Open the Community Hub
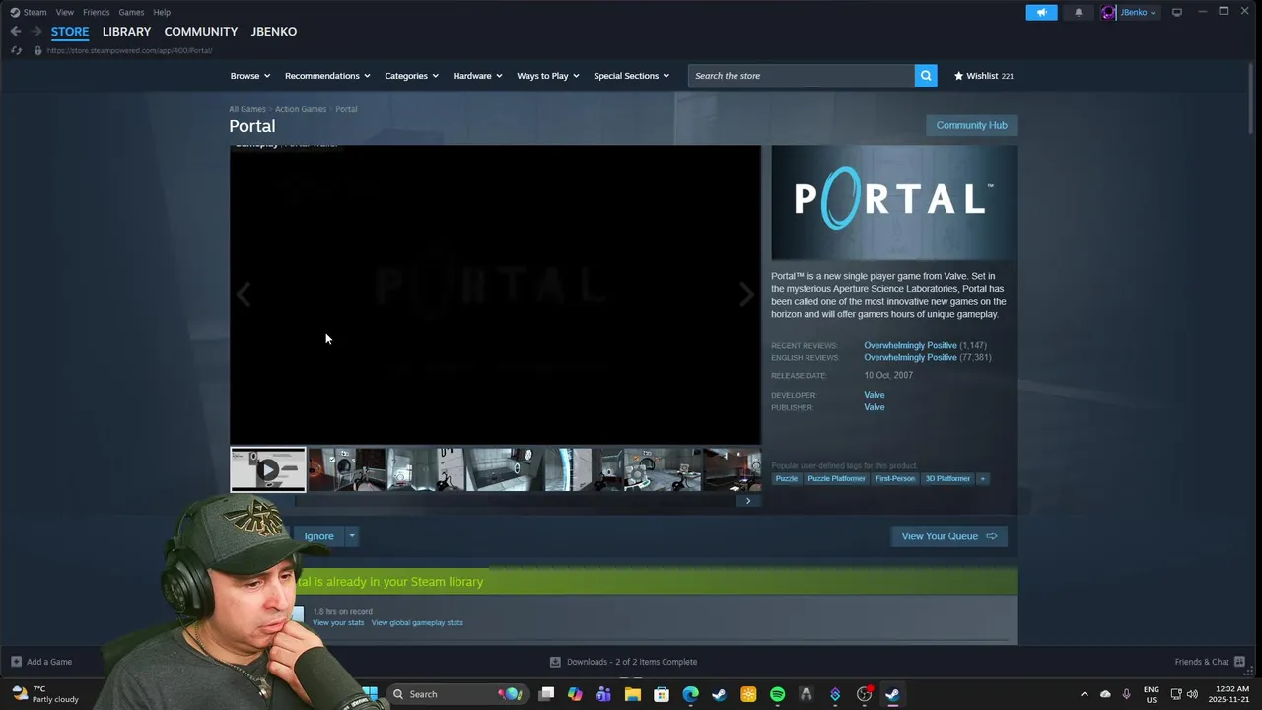Viewport: 1262px width, 710px height. 971,125
